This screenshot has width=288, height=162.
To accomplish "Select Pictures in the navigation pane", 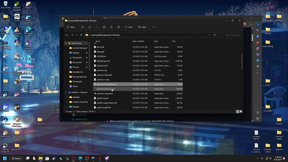I will tap(76, 67).
